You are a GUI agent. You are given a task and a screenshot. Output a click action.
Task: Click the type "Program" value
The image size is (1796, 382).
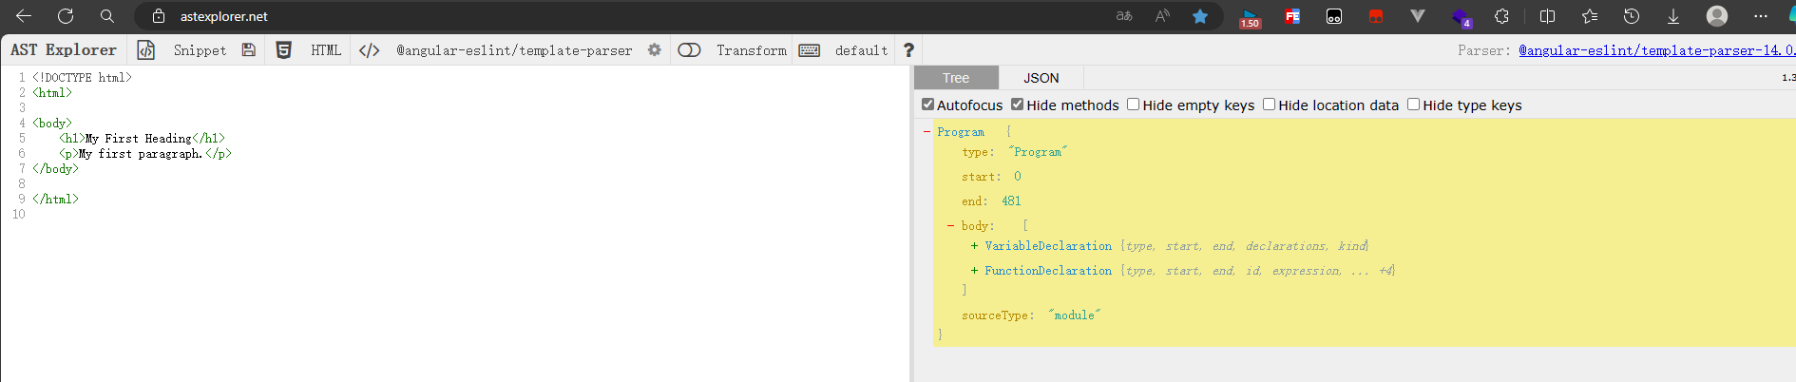click(1038, 152)
